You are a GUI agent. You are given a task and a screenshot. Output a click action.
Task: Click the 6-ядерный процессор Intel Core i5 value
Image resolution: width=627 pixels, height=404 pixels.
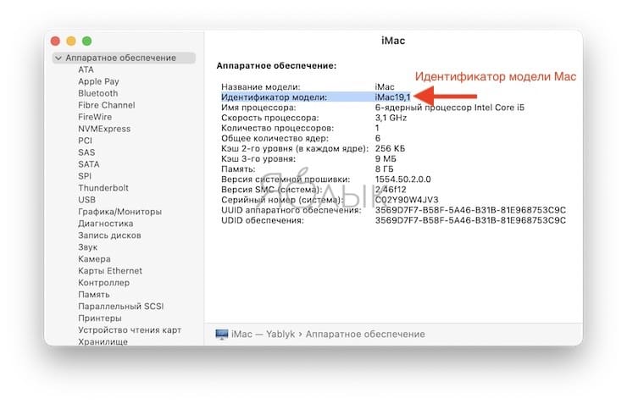(x=449, y=108)
